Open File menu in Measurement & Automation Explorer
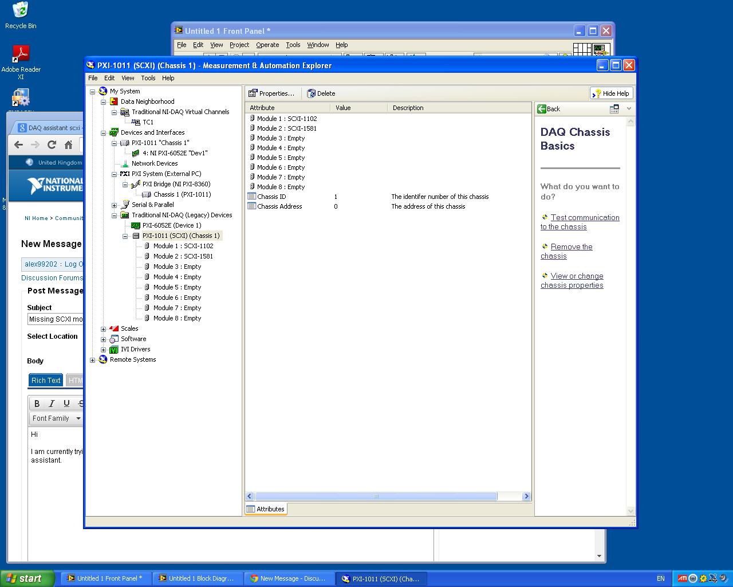Image resolution: width=733 pixels, height=587 pixels. tap(93, 78)
